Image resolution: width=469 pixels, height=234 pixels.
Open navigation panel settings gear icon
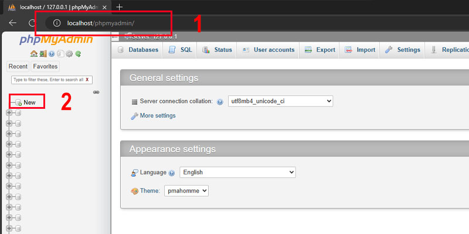click(69, 54)
